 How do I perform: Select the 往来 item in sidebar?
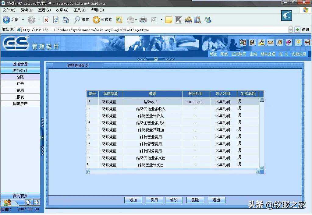[x=20, y=84]
